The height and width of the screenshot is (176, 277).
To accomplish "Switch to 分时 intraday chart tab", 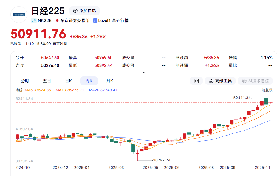I will 25,81.
